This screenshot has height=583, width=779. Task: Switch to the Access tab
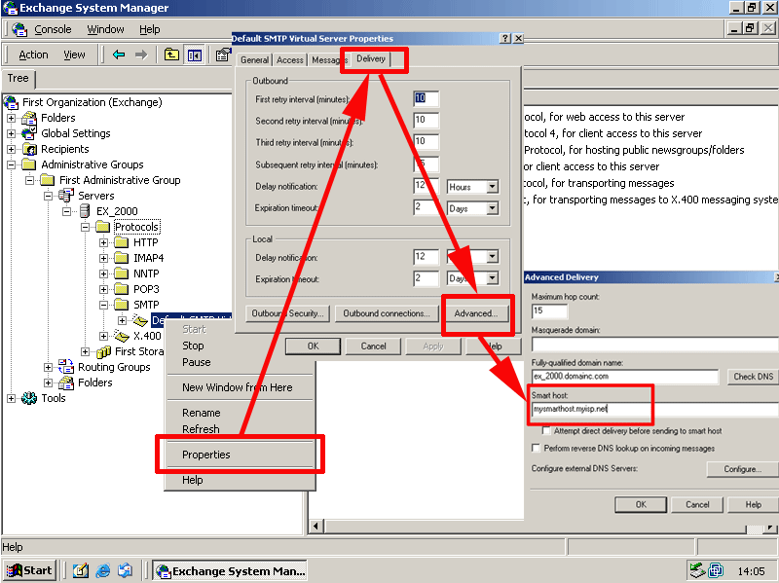point(289,60)
